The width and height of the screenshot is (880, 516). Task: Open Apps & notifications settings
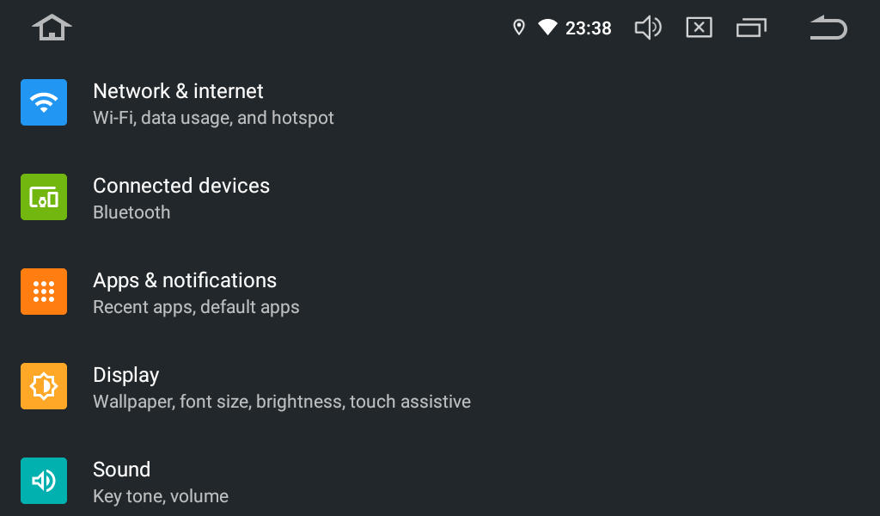point(185,280)
